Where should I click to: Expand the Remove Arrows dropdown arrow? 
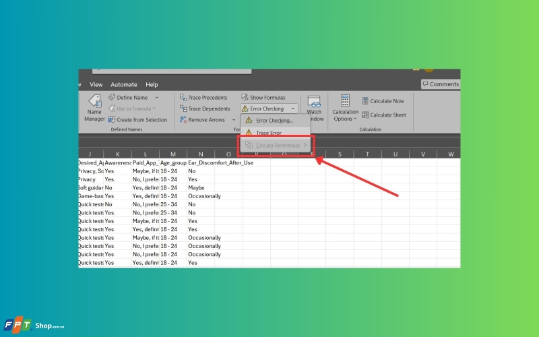pyautogui.click(x=234, y=120)
